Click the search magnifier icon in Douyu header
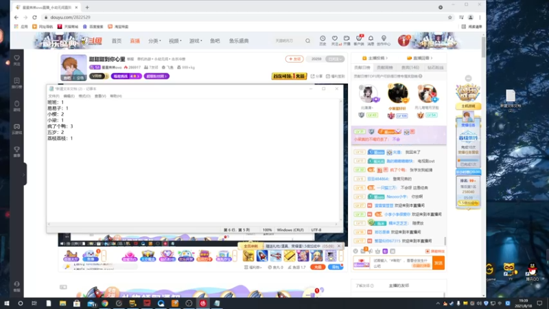 click(307, 41)
